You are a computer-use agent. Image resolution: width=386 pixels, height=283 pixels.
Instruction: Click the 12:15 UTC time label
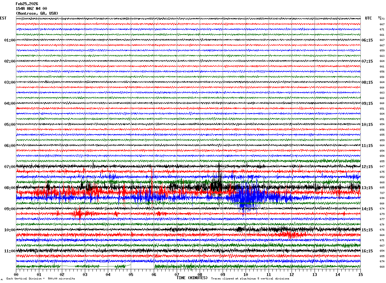tap(367, 167)
